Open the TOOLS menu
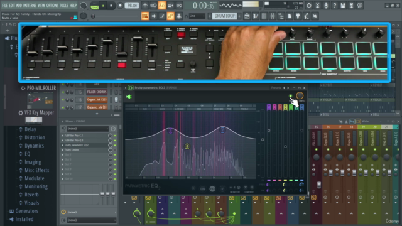The image size is (402, 226). click(64, 5)
